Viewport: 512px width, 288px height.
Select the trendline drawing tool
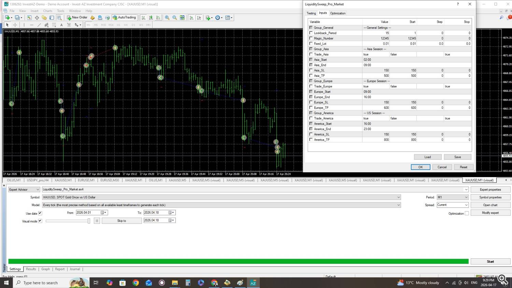[x=39, y=25]
